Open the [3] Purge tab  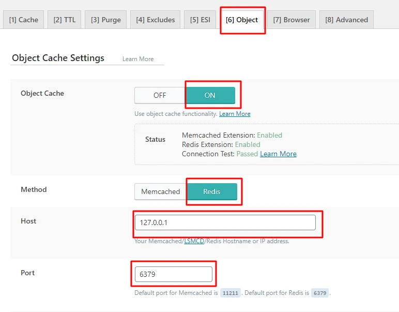105,20
